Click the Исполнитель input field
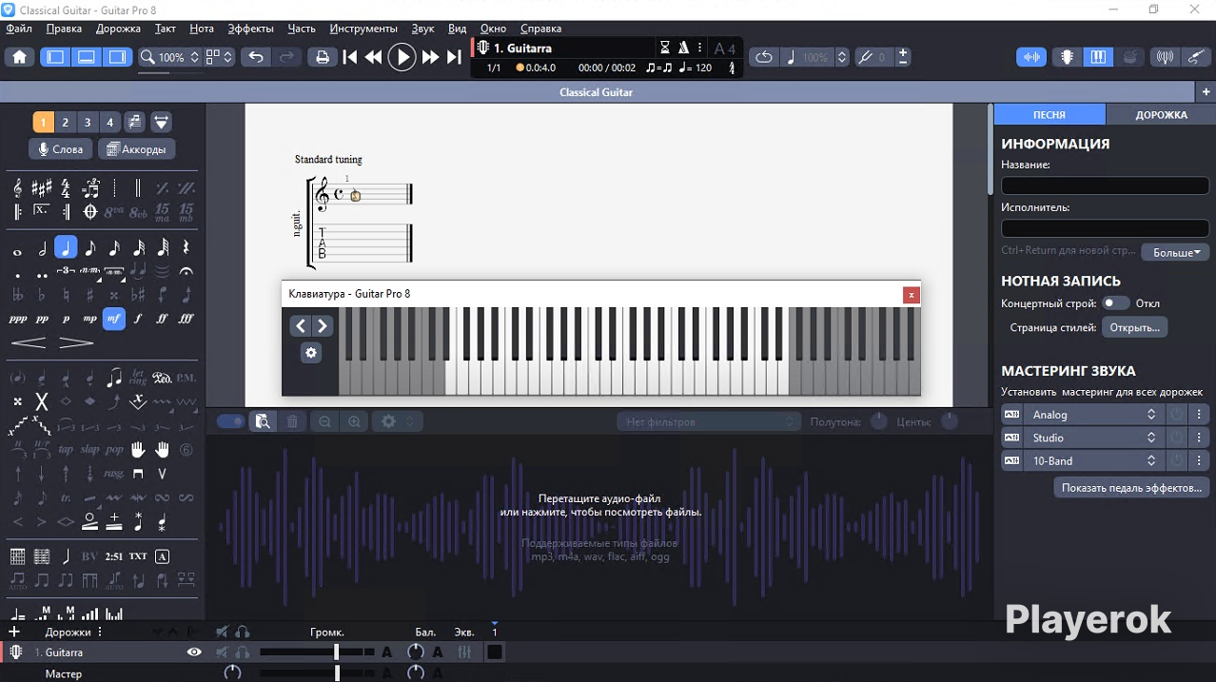This screenshot has width=1216, height=682. (1105, 228)
